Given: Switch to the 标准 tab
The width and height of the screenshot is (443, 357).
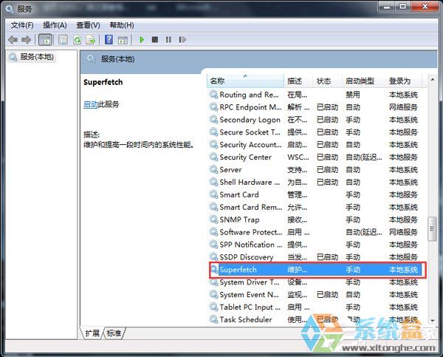Looking at the screenshot, I should tap(114, 333).
